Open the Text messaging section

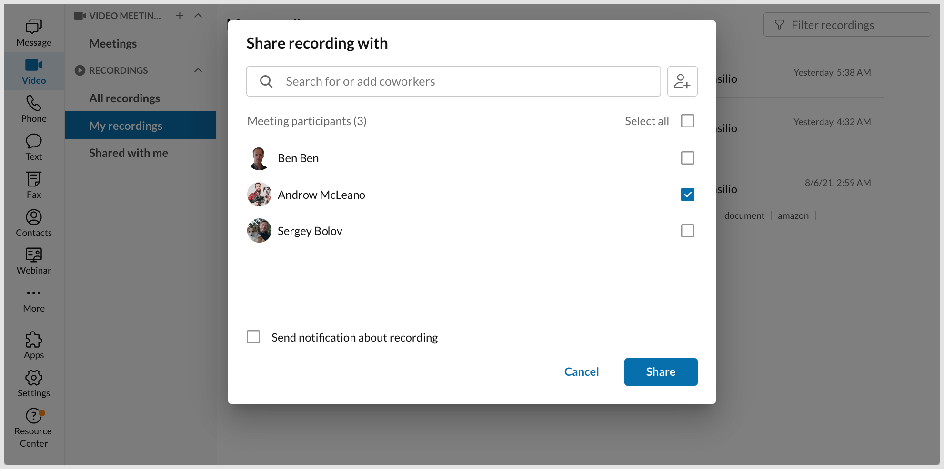[x=33, y=147]
